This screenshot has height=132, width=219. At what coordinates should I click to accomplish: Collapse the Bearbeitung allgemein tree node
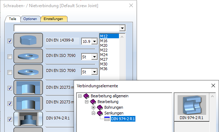click(80, 96)
